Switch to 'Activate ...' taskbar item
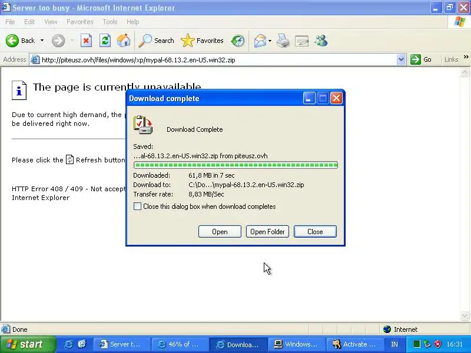471x353 pixels. coord(355,344)
